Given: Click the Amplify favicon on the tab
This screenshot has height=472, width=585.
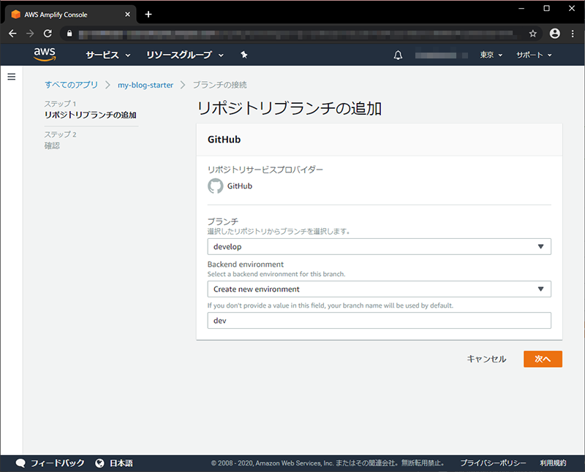Looking at the screenshot, I should pos(15,14).
